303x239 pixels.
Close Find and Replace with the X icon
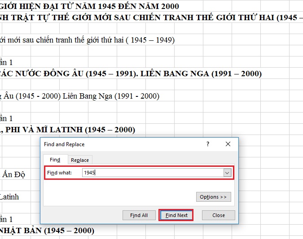(228, 144)
